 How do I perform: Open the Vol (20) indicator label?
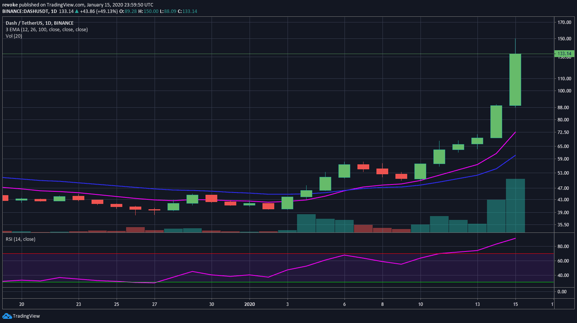(x=14, y=36)
